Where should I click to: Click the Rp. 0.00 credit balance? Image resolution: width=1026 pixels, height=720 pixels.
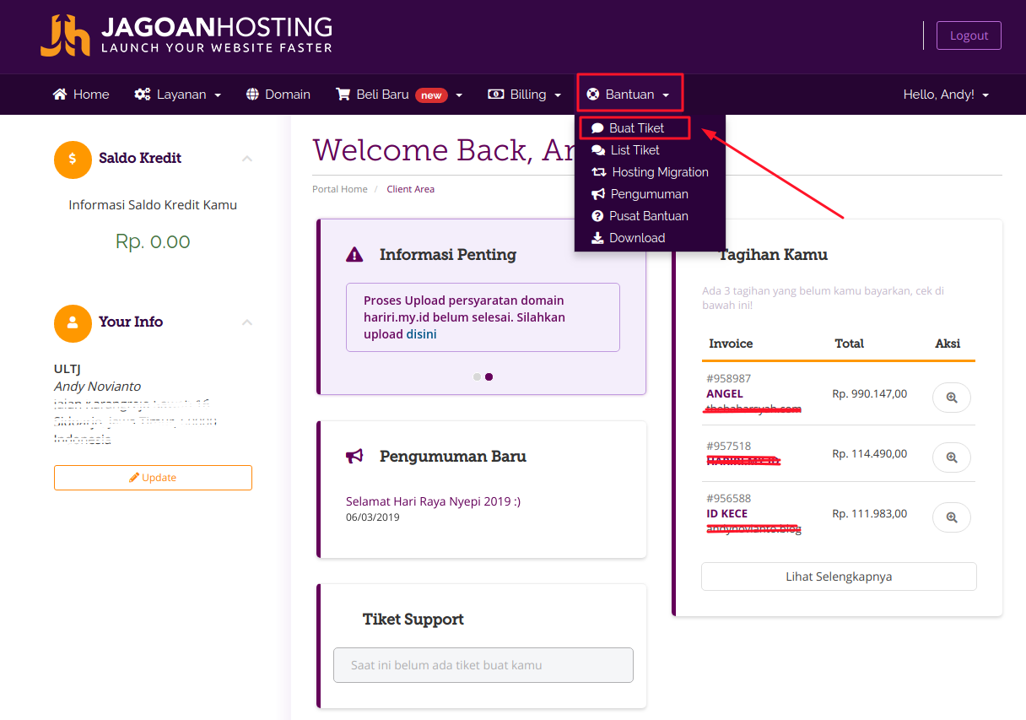153,241
